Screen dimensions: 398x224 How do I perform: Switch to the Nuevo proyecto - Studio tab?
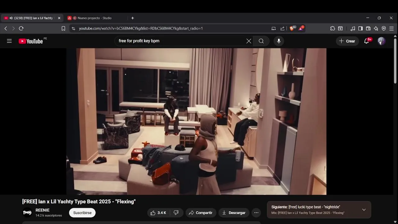pos(95,18)
